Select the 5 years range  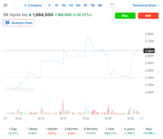(129, 131)
